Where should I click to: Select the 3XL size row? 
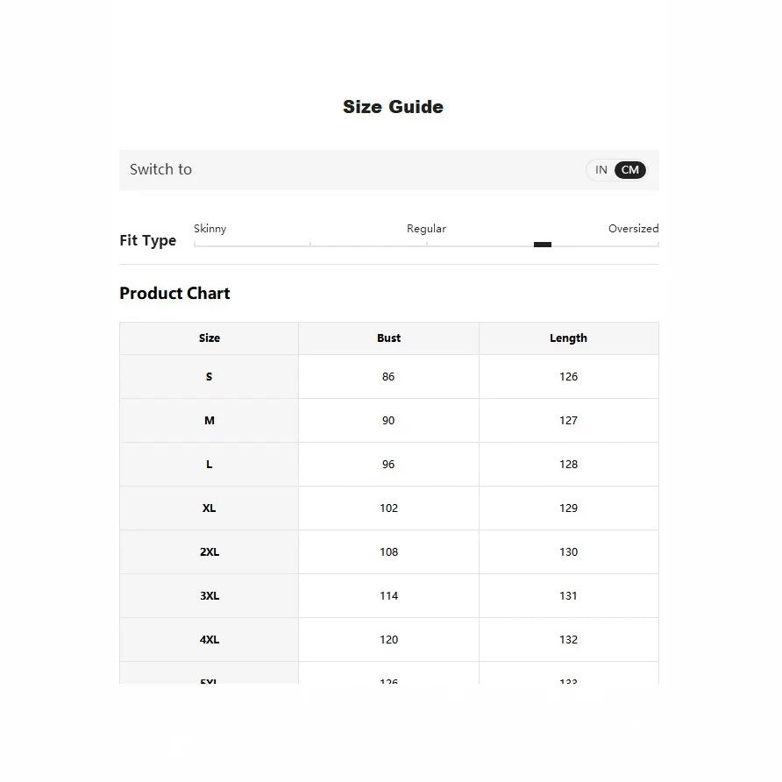click(389, 596)
